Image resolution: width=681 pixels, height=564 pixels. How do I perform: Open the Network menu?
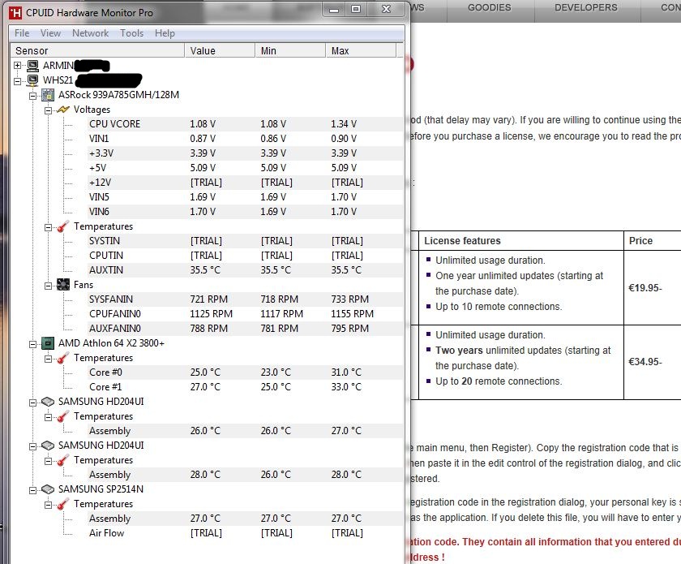(x=90, y=33)
